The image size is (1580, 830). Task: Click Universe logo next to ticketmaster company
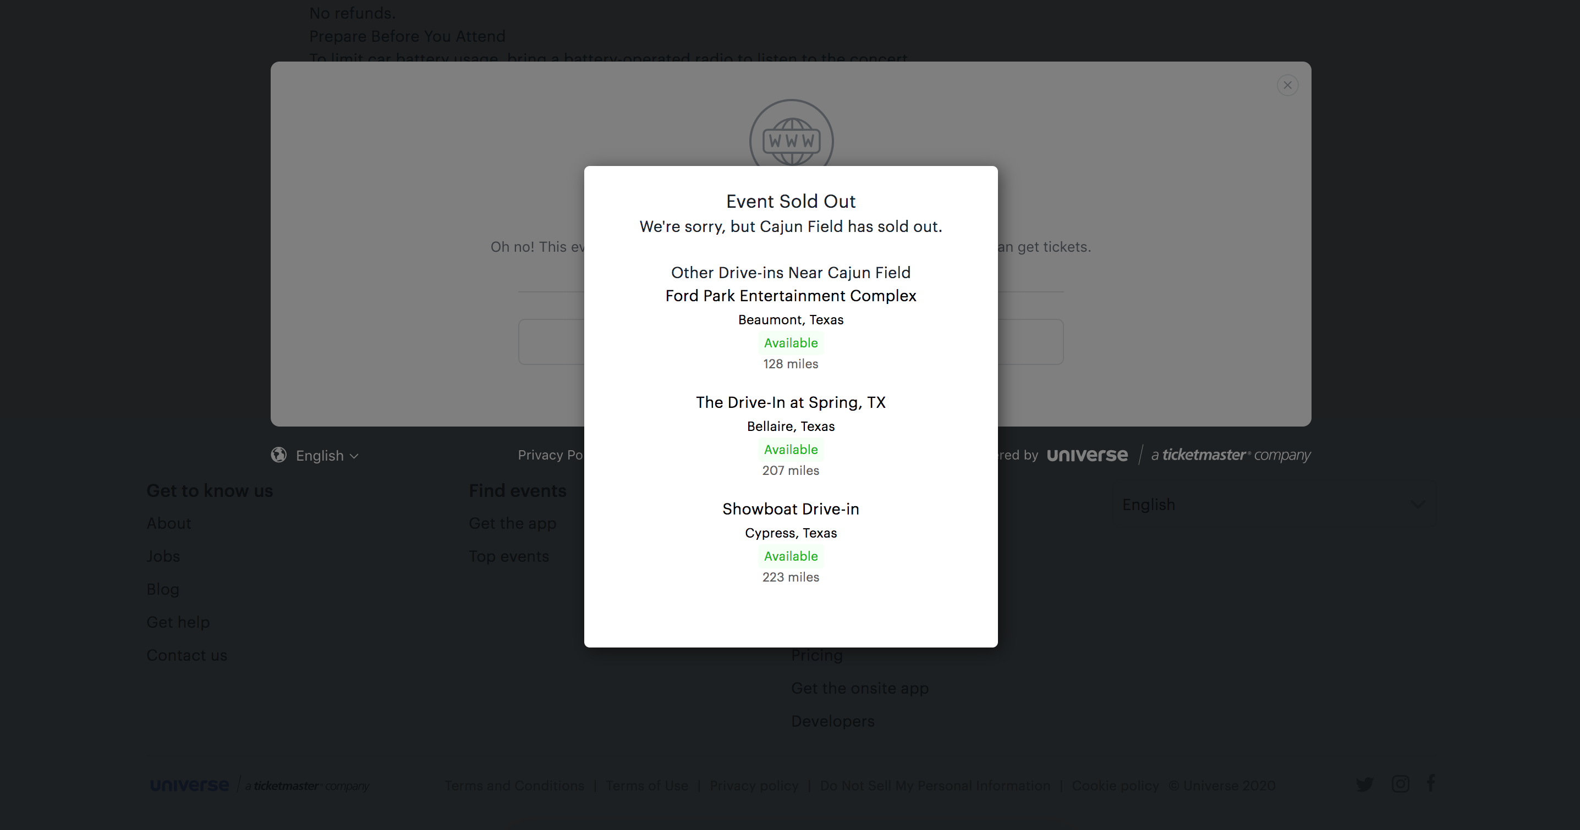pyautogui.click(x=1087, y=456)
